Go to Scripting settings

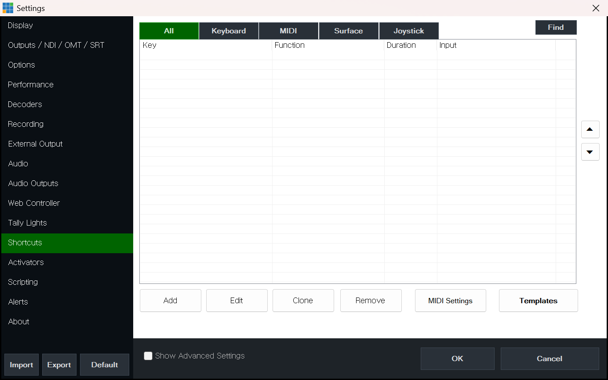[67, 282]
